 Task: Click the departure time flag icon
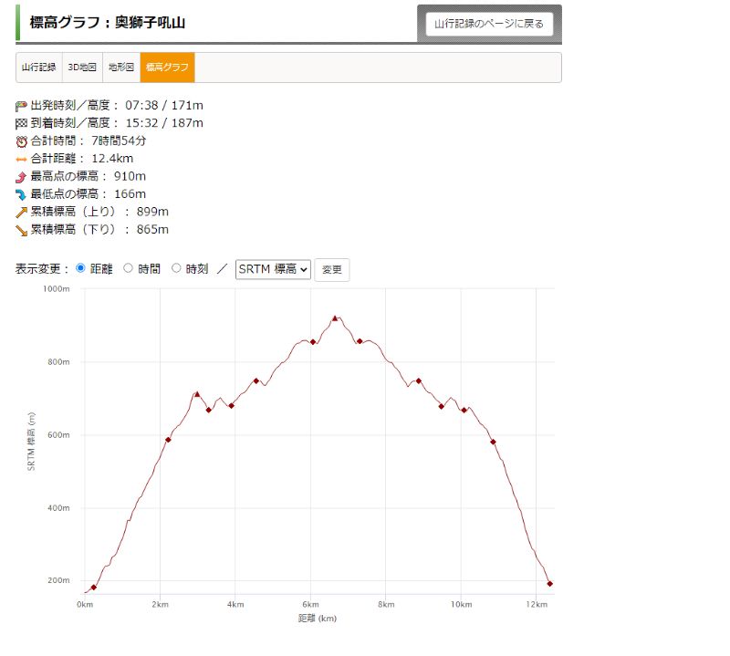click(22, 106)
